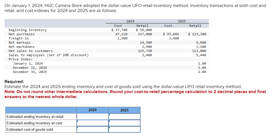The width and height of the screenshot is (273, 135).
Task: Click the 2024 net purchases cost 87,120
Action: [x=121, y=34]
